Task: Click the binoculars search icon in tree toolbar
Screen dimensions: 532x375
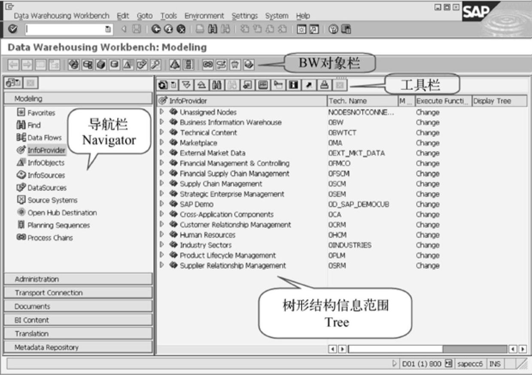Action: [x=216, y=85]
